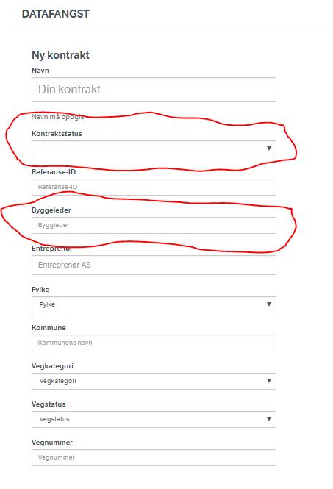Viewport: 333px width, 489px height.
Task: Click the Byggeleder input box
Action: 154,225
